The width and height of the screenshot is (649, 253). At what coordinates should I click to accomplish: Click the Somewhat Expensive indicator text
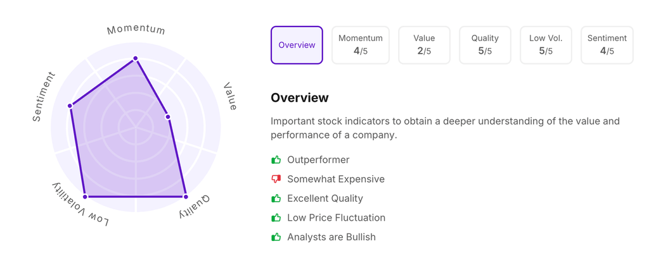pos(335,179)
